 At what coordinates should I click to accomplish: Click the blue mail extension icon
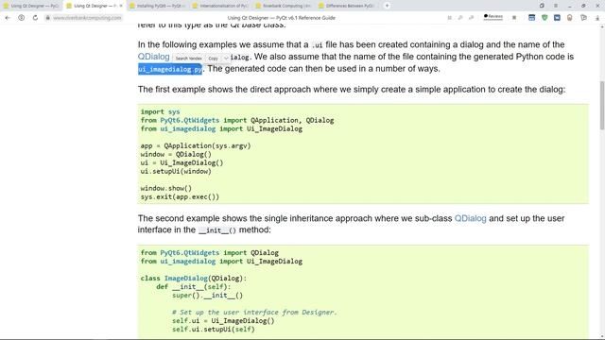[x=557, y=17]
